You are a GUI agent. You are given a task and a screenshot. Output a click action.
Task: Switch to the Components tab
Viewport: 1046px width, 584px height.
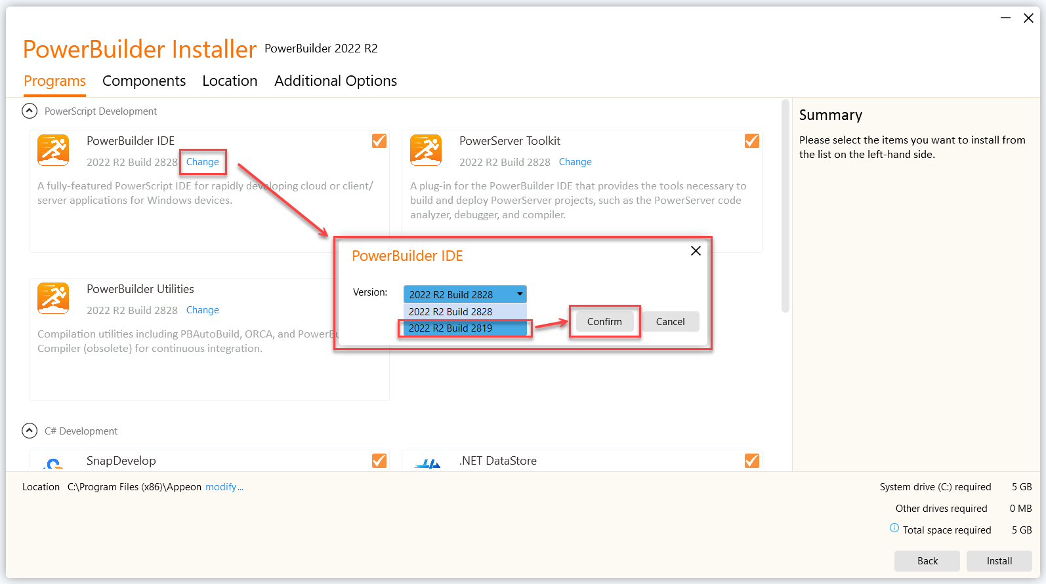pos(144,81)
